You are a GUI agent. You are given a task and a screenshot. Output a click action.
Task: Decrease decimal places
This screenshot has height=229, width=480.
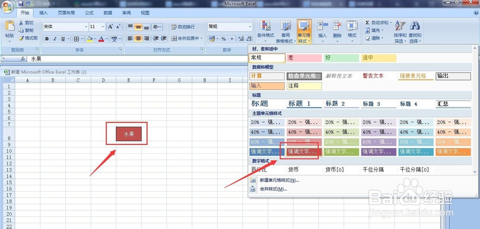point(249,39)
